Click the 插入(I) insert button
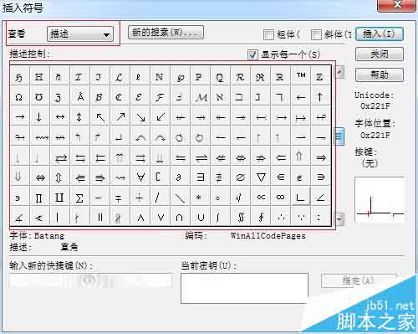This screenshot has height=334, width=418. 380,34
